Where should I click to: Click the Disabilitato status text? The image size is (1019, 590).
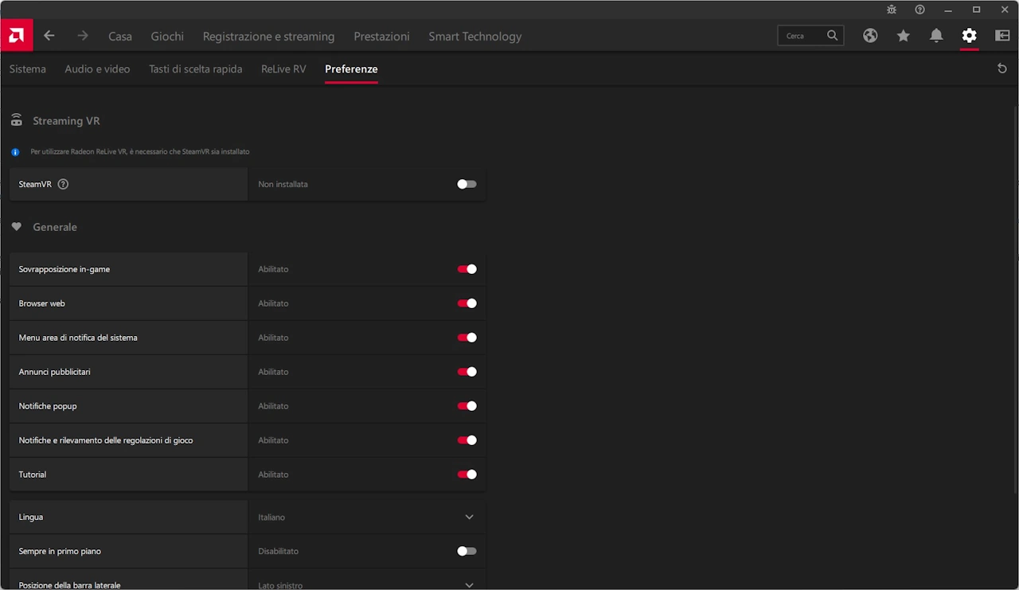click(278, 551)
